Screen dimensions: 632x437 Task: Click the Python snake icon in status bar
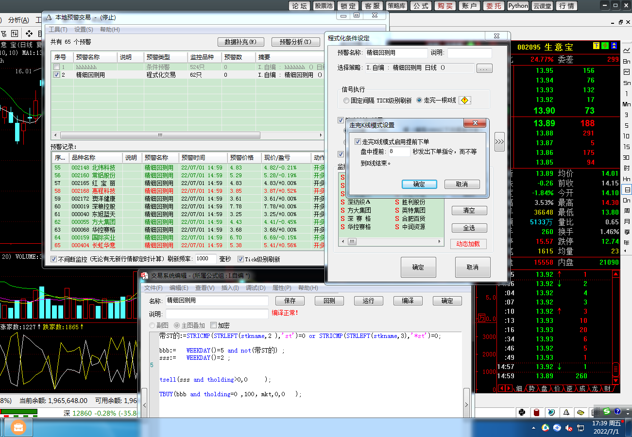(522, 412)
